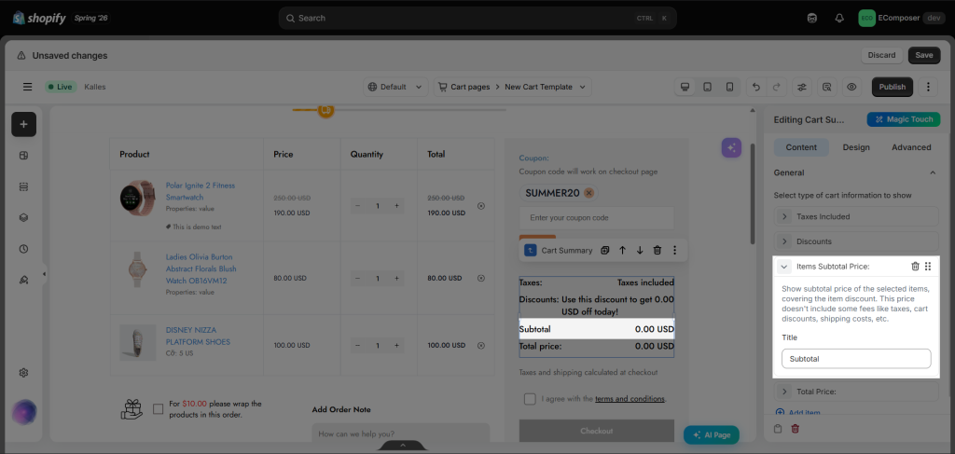Click the Magic Touch button
Image resolution: width=955 pixels, height=454 pixels.
tap(903, 119)
